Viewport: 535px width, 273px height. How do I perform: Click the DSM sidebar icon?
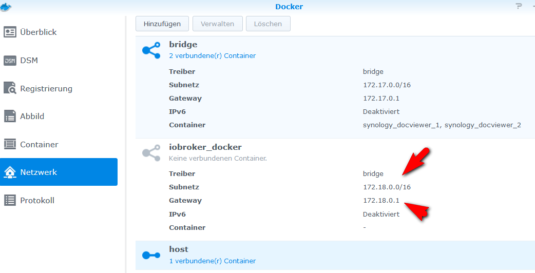click(x=10, y=61)
